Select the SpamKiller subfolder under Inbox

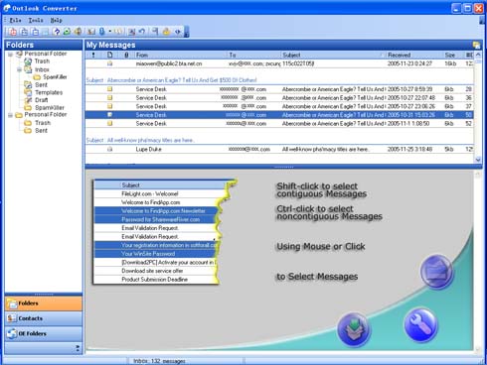(55, 77)
